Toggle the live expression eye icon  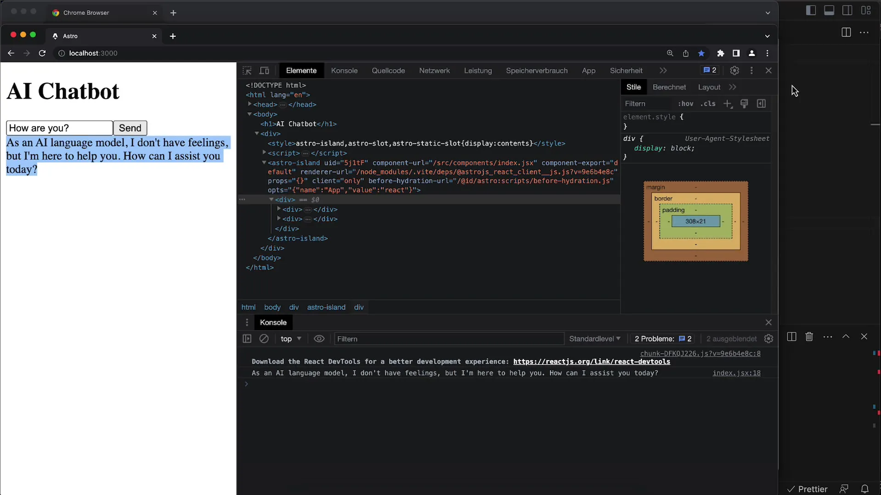(319, 339)
